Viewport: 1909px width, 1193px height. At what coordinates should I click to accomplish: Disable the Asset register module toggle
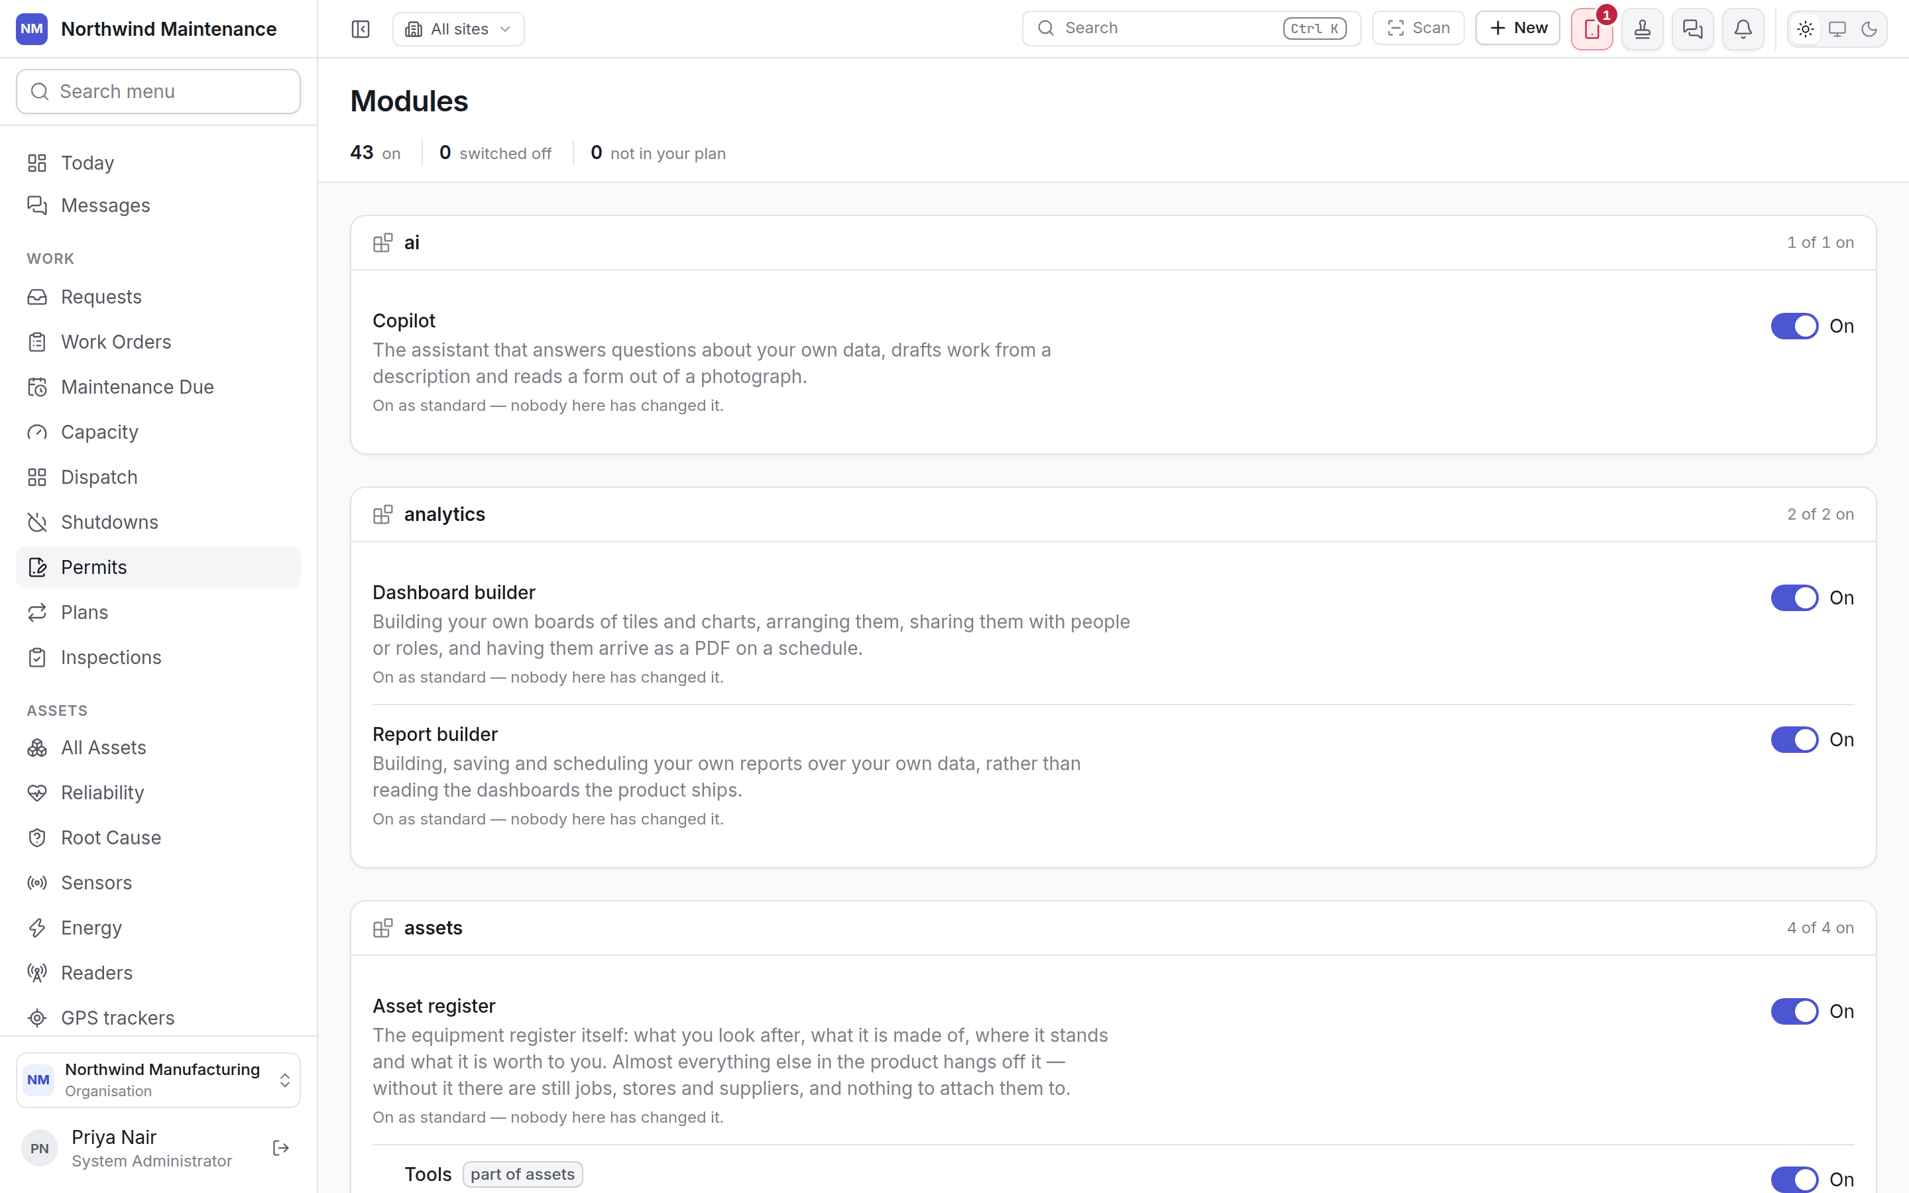point(1794,1011)
